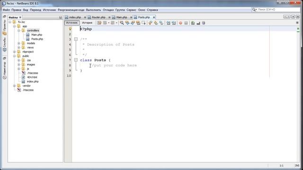
Task: Switch to Источник source view
Action: (x=72, y=23)
